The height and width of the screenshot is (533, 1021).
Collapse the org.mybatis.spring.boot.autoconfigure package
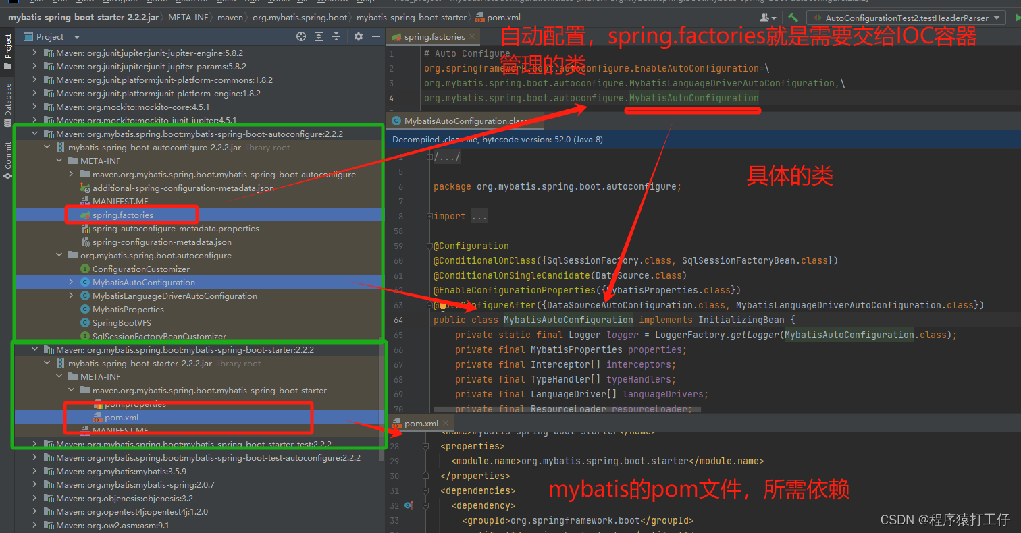tap(59, 256)
